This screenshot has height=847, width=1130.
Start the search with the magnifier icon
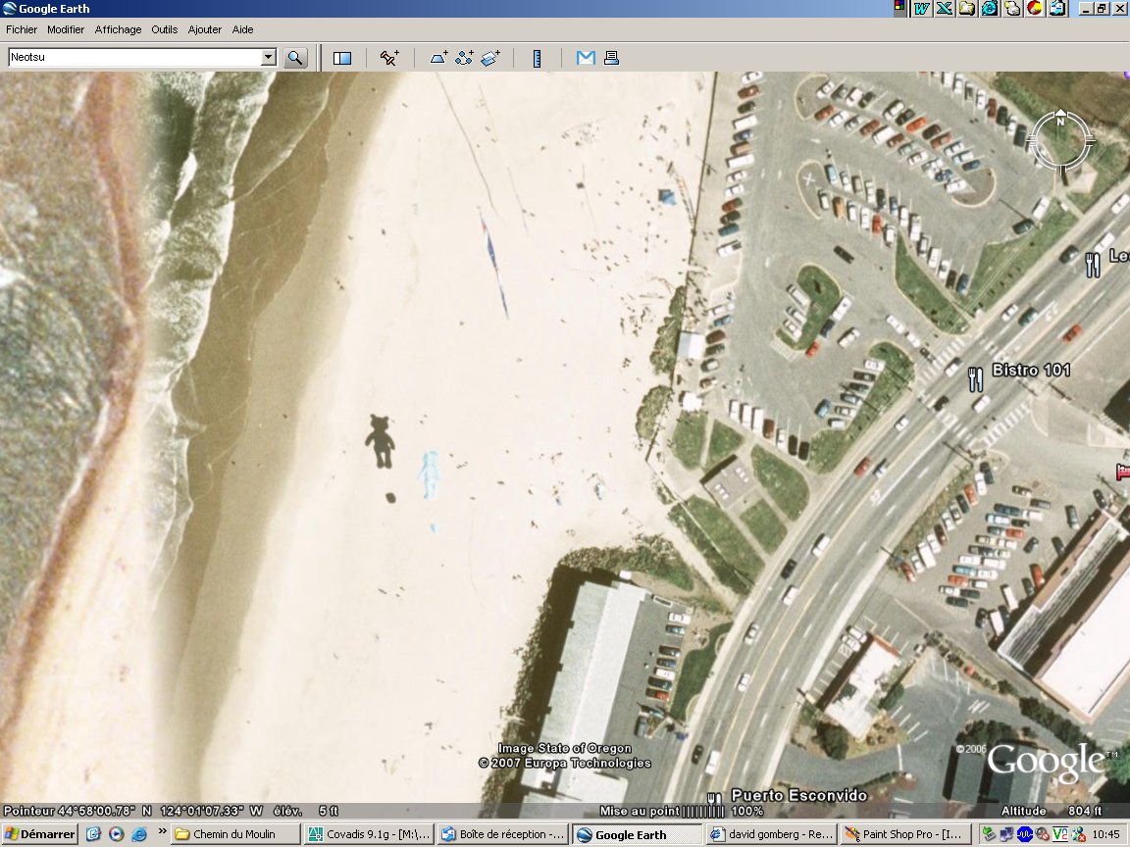coord(295,57)
